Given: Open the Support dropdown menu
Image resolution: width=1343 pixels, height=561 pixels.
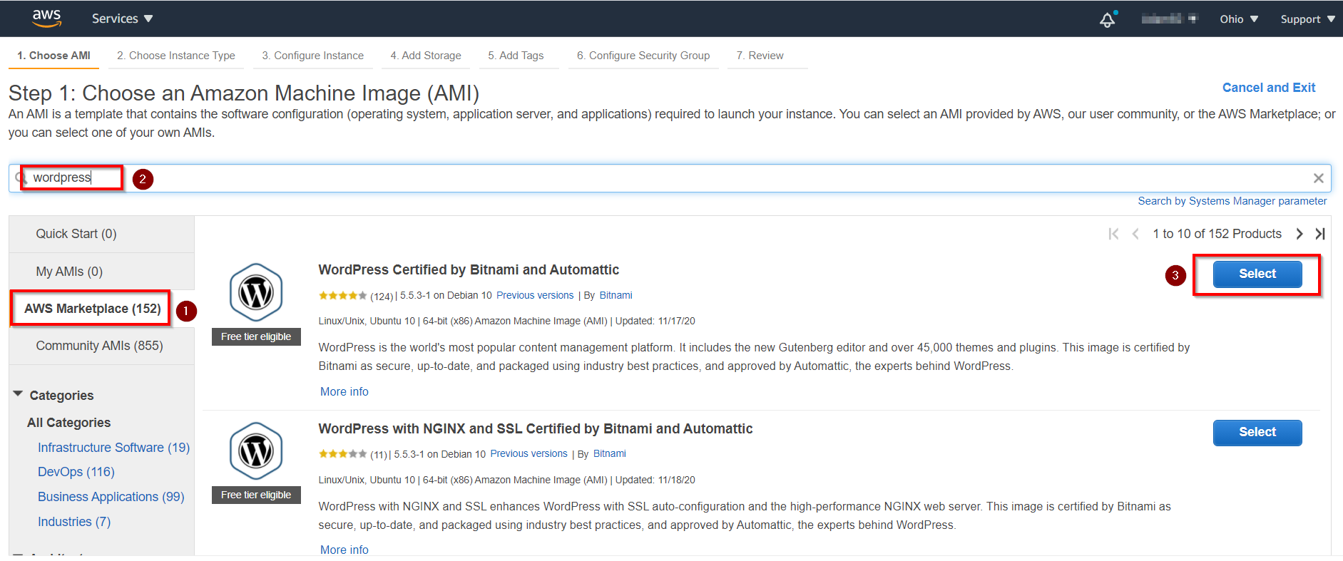Looking at the screenshot, I should pos(1307,19).
